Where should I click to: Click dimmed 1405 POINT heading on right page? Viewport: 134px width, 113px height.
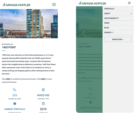click(85, 47)
